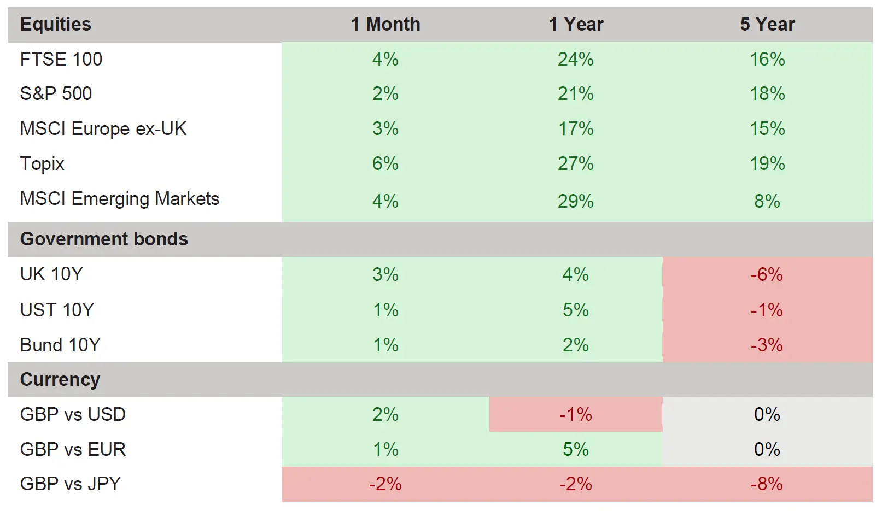Screen dimensions: 882x511
Task: Select the GBP vs JPY label
Action: click(70, 484)
